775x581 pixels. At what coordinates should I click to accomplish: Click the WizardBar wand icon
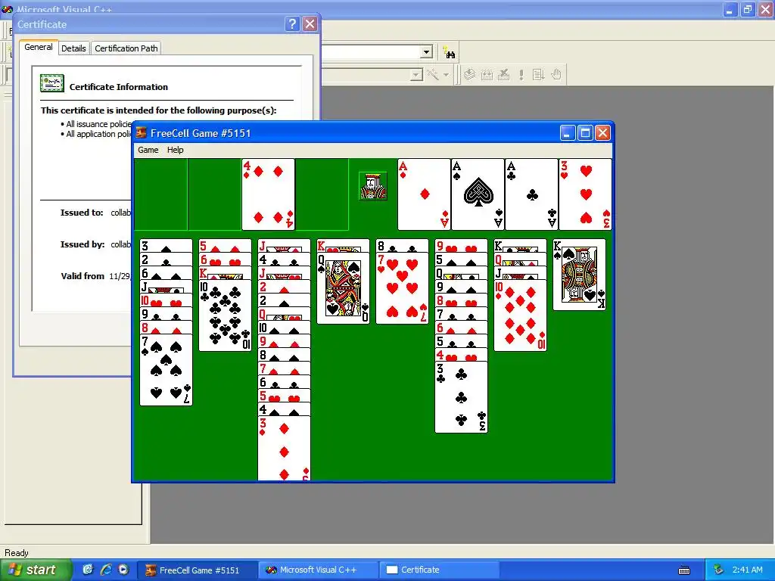(x=433, y=75)
